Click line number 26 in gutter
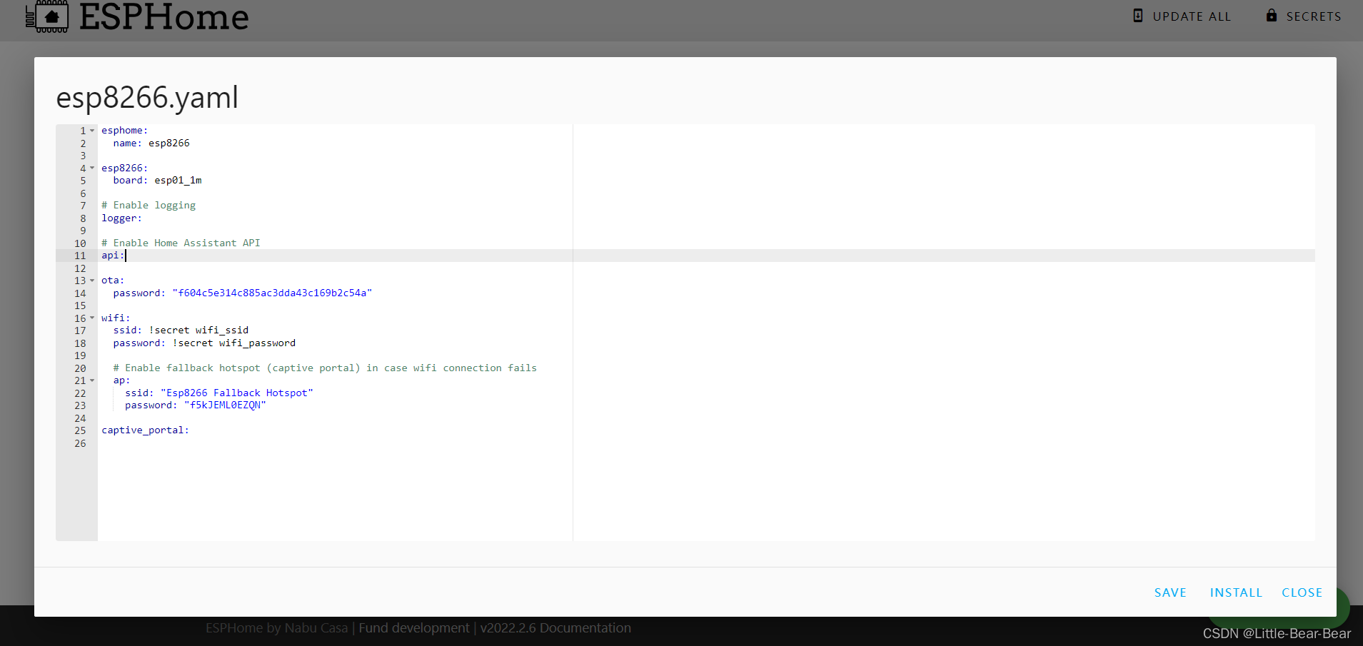The image size is (1363, 646). coord(80,443)
